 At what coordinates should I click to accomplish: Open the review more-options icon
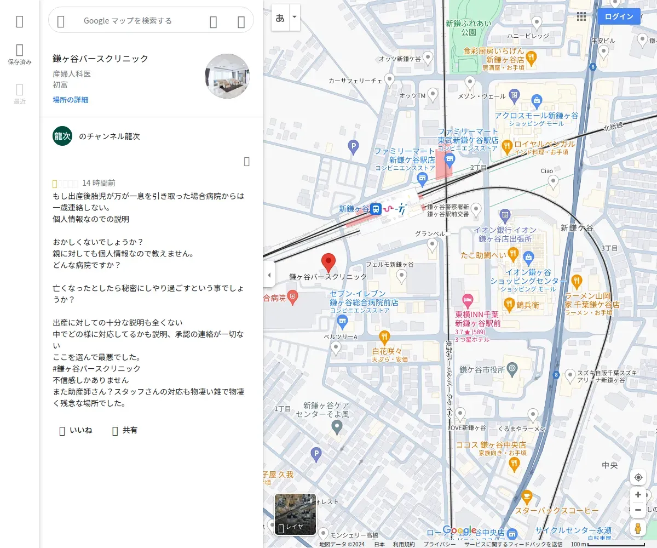pyautogui.click(x=246, y=161)
